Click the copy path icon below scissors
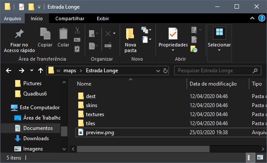This screenshot has width=267, height=163. pyautogui.click(x=77, y=40)
